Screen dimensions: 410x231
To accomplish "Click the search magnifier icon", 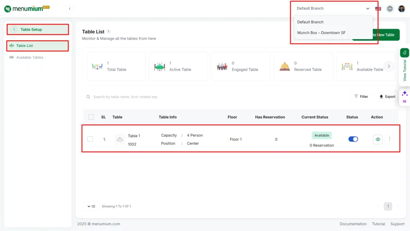I will (x=88, y=97).
